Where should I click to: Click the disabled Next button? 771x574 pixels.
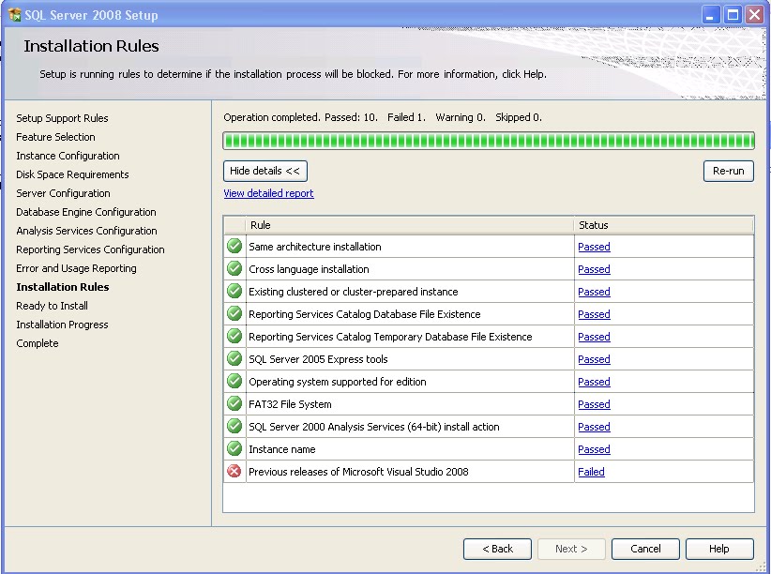pos(571,549)
